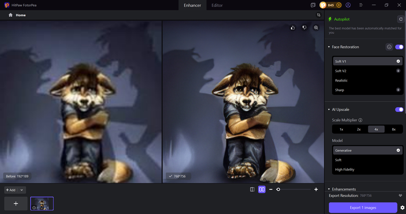Select the Soft upscale model
Viewport: 406px width, 214px height.
(367, 160)
